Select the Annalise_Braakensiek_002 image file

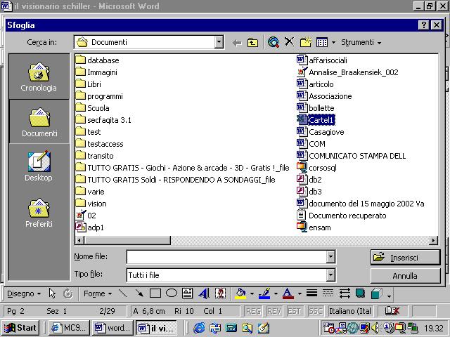click(x=347, y=72)
